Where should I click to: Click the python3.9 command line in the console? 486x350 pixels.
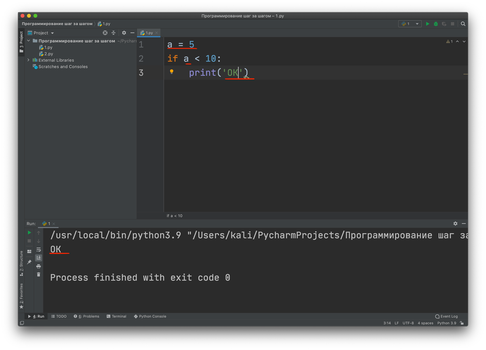259,235
